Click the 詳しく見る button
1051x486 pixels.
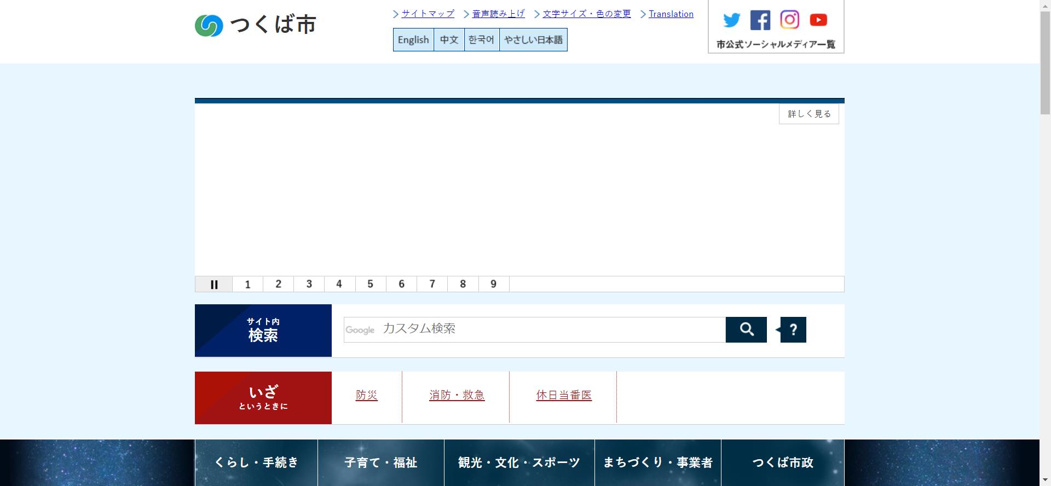pyautogui.click(x=809, y=114)
